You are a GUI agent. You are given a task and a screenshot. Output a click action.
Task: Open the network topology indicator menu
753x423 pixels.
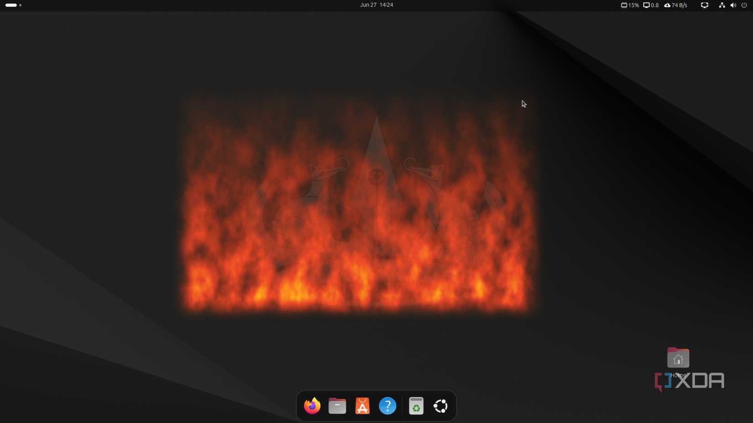(722, 5)
